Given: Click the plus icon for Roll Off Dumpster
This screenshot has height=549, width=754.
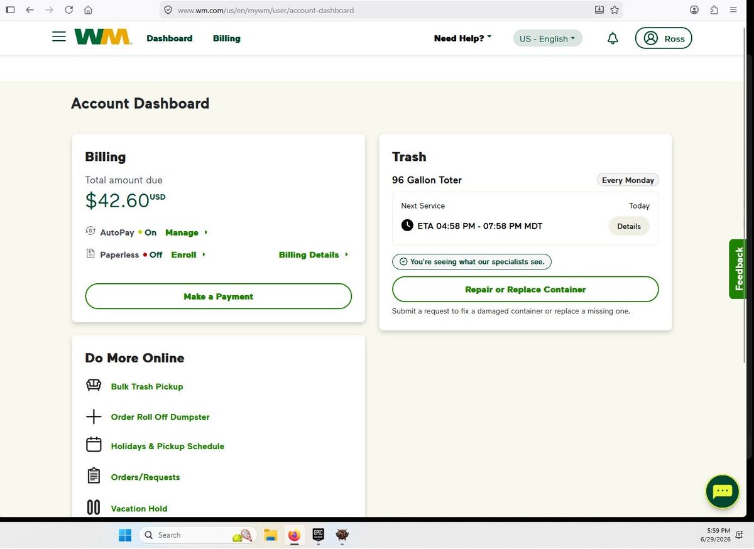Looking at the screenshot, I should pos(94,416).
